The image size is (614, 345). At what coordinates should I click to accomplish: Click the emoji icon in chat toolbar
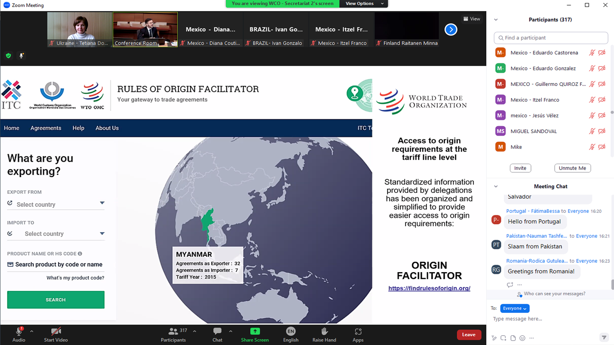(523, 338)
